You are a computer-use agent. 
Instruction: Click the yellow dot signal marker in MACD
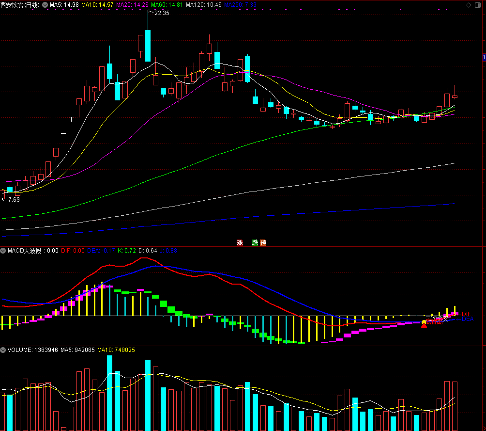(424, 322)
